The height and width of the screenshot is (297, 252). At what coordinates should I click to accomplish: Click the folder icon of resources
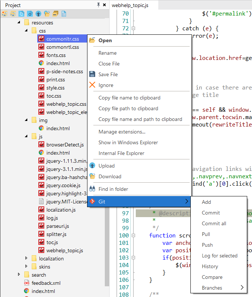tap(27, 22)
